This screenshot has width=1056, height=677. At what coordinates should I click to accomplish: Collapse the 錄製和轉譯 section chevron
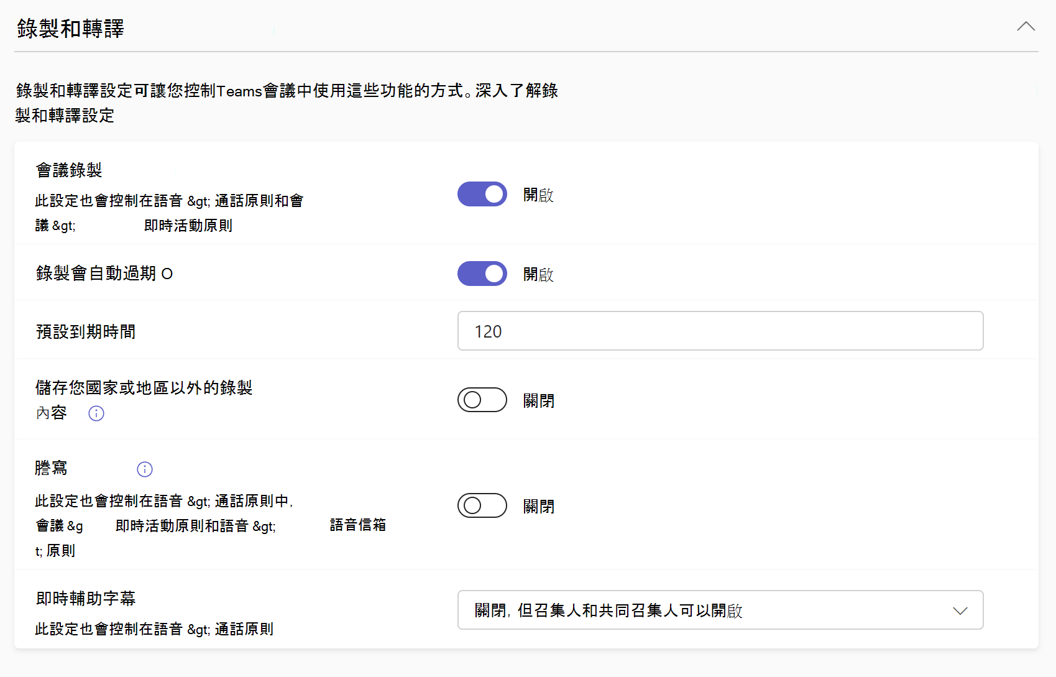click(x=1026, y=27)
